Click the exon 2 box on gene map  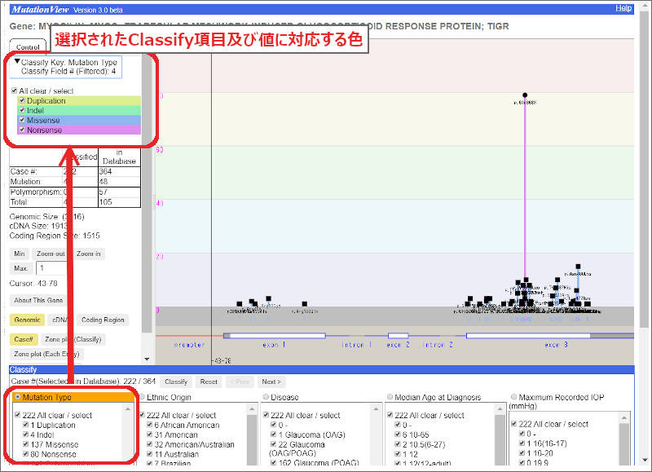(398, 335)
